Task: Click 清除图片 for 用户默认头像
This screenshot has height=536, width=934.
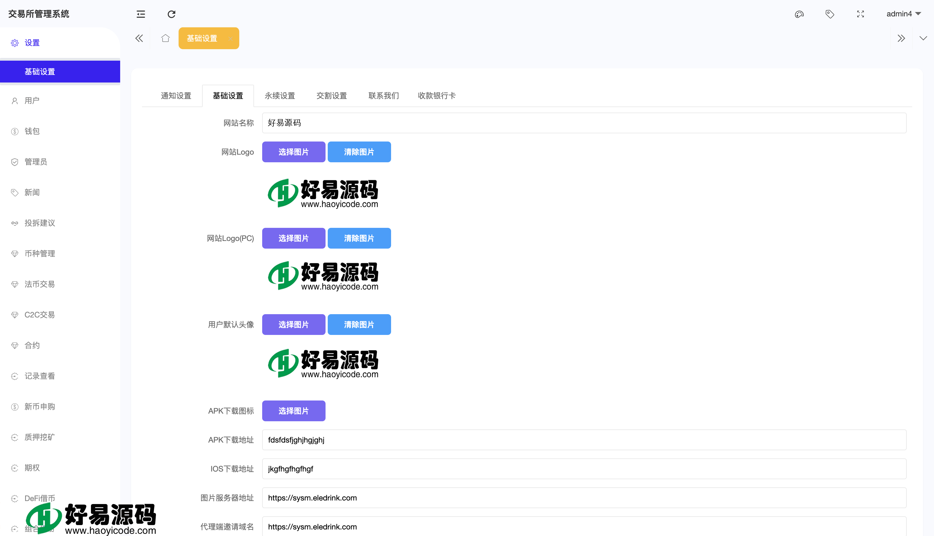Action: 359,324
